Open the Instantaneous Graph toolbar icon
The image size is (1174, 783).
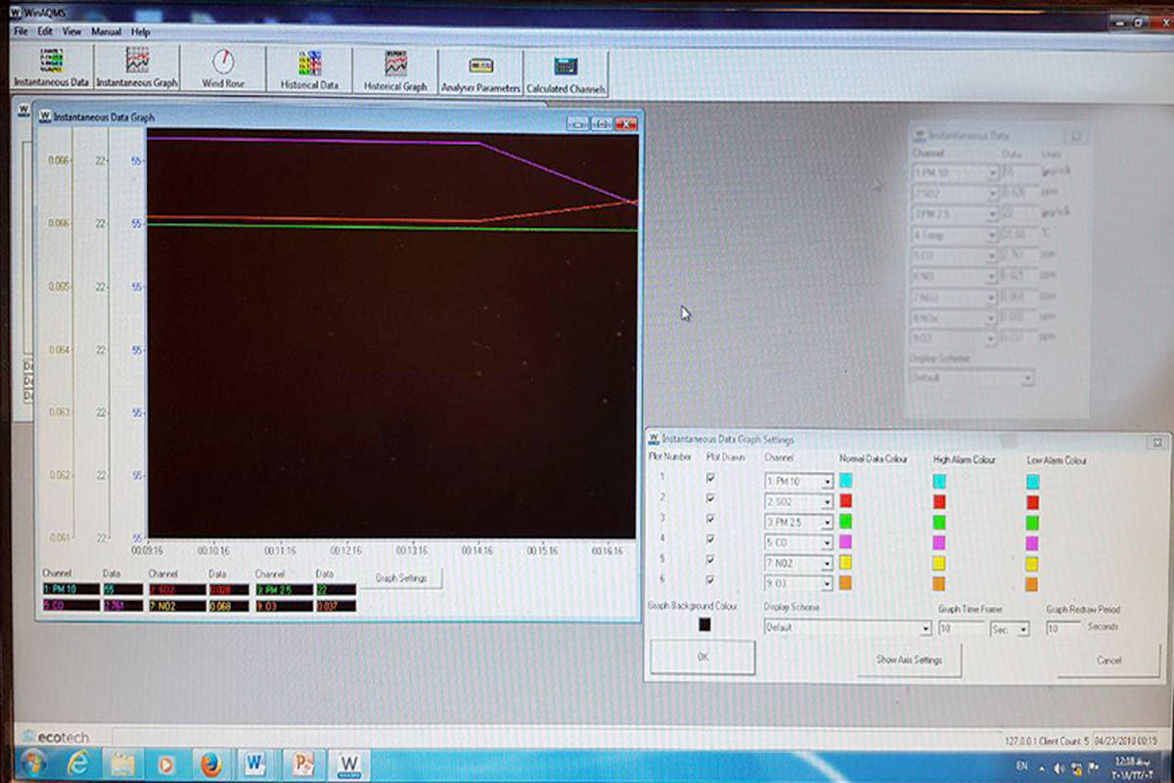pyautogui.click(x=137, y=69)
